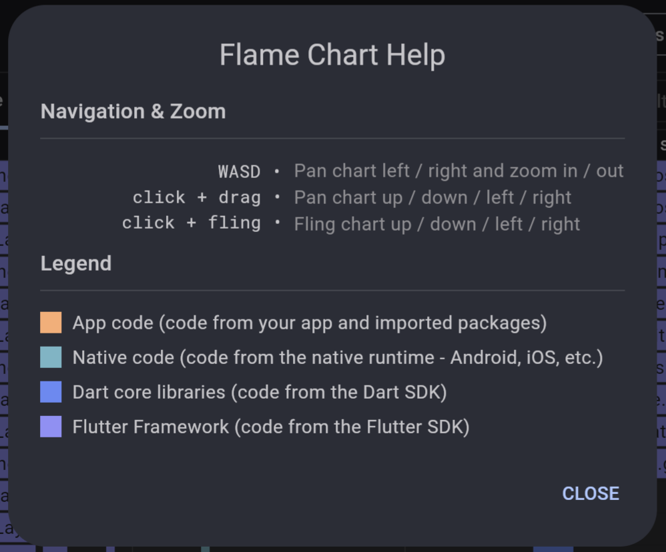The width and height of the screenshot is (666, 552).
Task: Click the blue Dart core libraries swatch
Action: click(50, 392)
